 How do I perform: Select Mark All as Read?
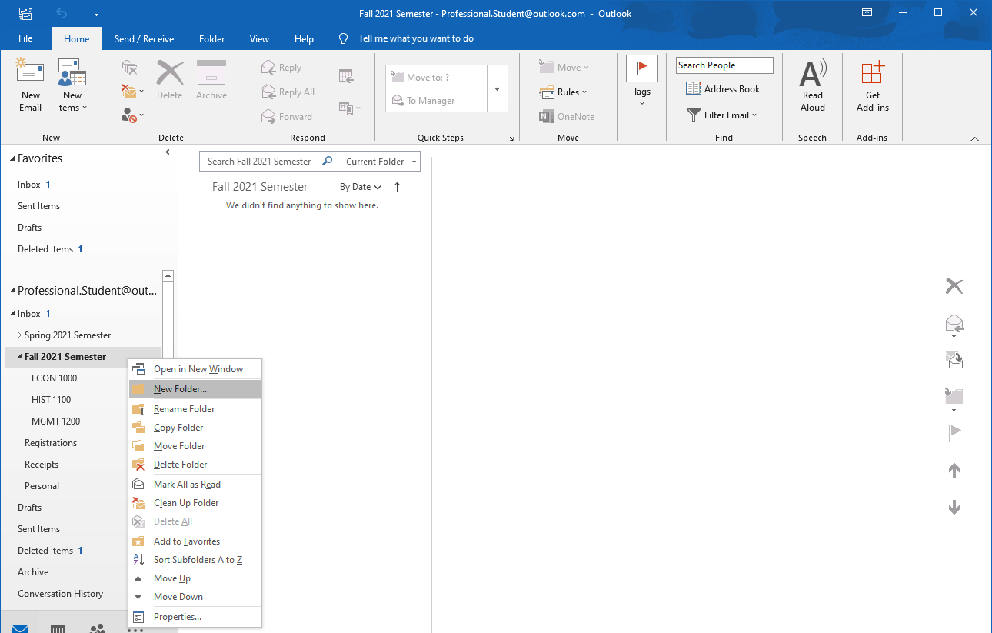pos(195,485)
